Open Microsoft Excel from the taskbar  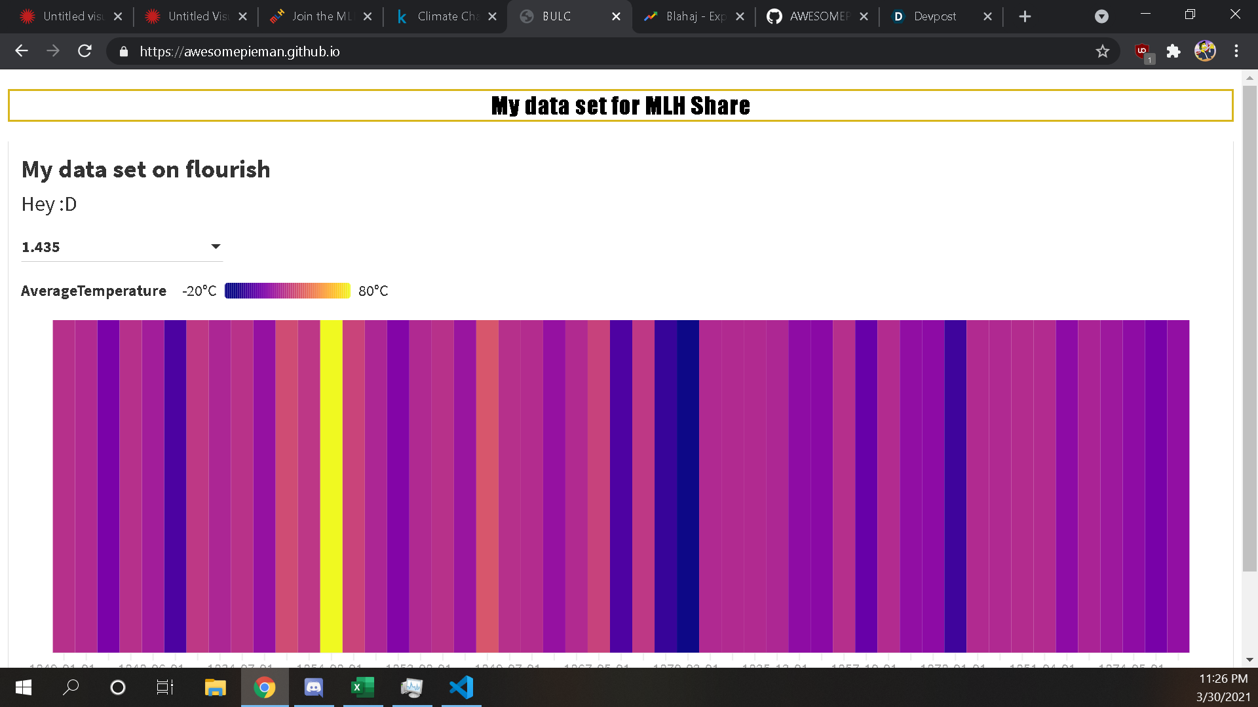tap(362, 687)
